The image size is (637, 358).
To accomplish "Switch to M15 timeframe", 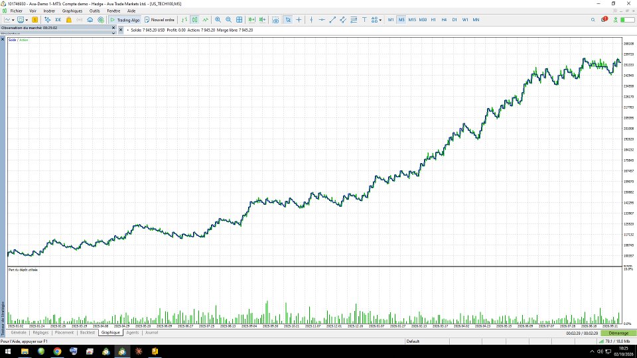I will (412, 19).
